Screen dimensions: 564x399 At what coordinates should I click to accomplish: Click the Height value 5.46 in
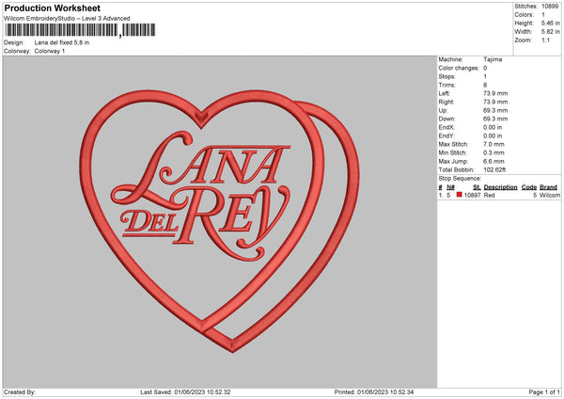[550, 23]
